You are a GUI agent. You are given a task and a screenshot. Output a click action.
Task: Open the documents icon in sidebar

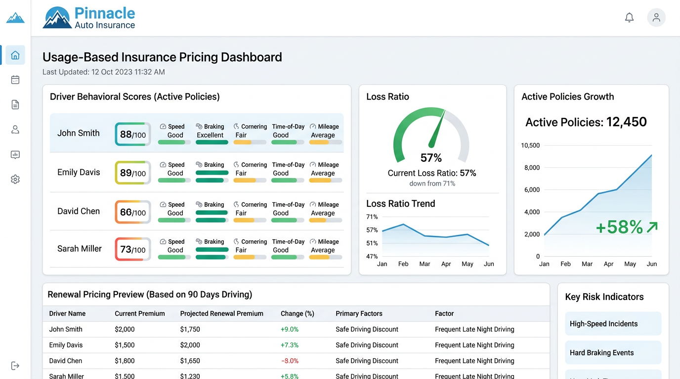(x=15, y=105)
